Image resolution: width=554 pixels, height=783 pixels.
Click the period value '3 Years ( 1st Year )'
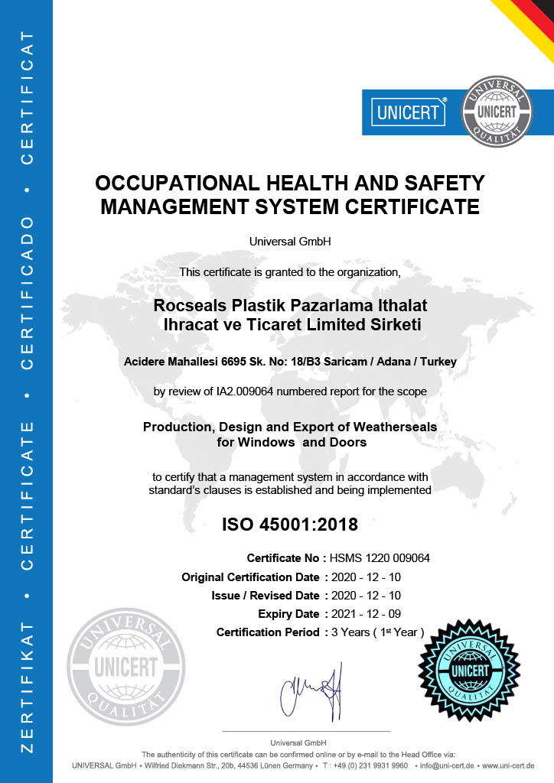pyautogui.click(x=378, y=632)
